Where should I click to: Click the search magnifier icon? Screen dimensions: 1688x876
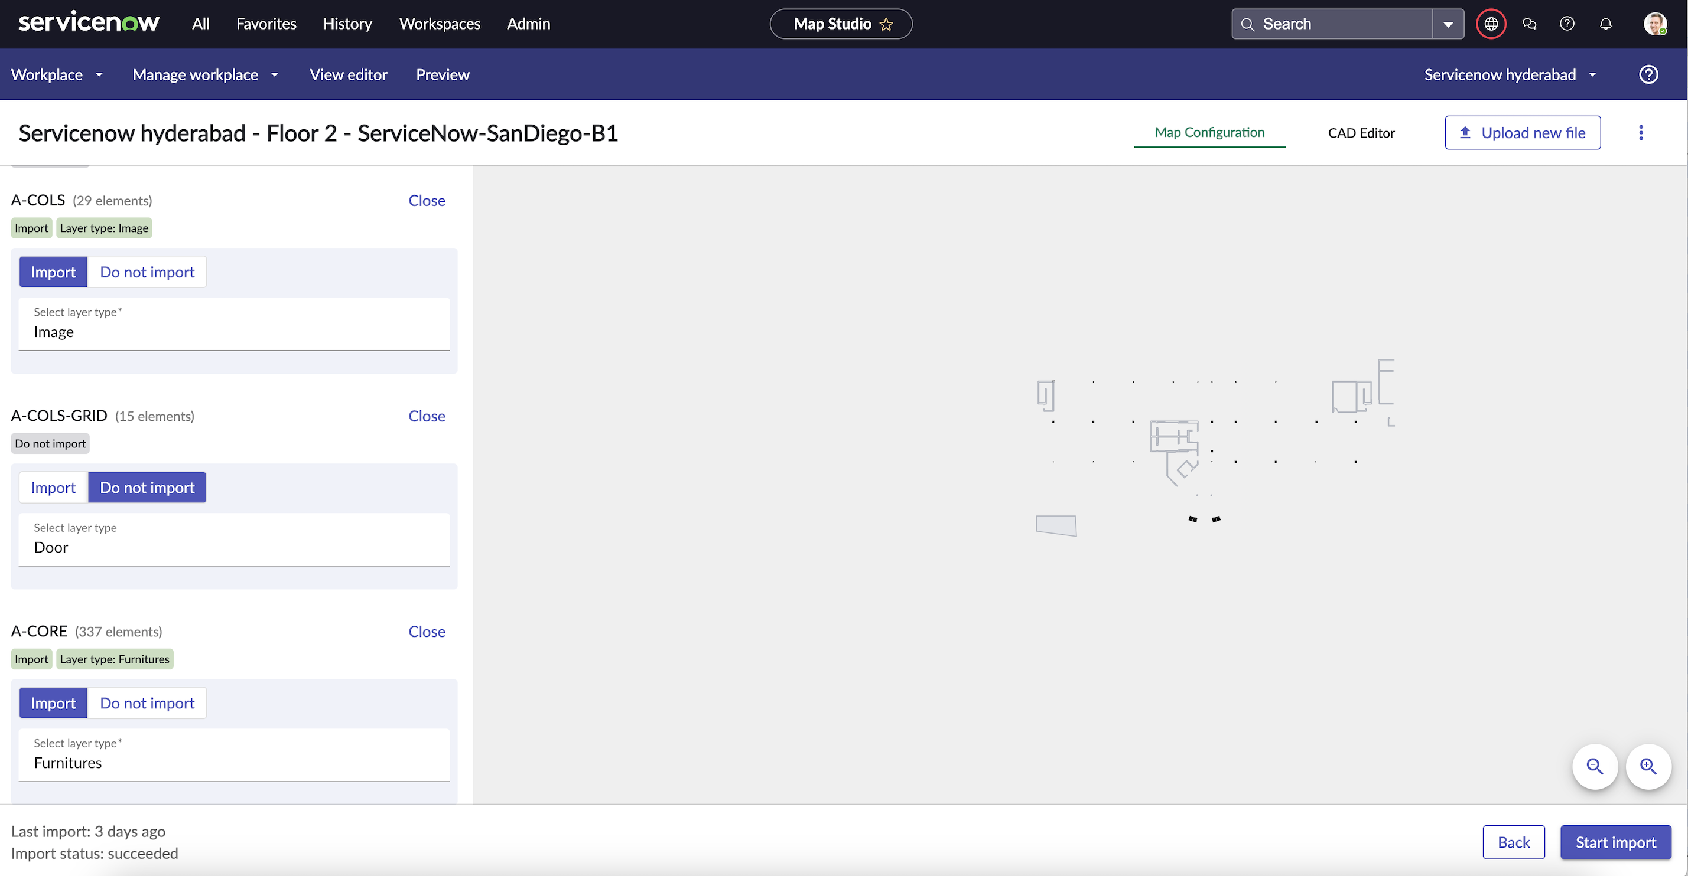click(x=1248, y=24)
